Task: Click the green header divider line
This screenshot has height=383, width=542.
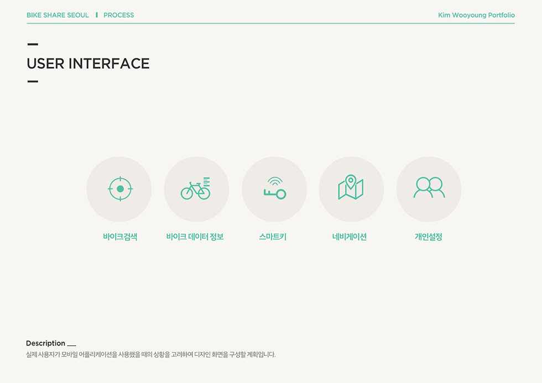Action: coord(270,24)
